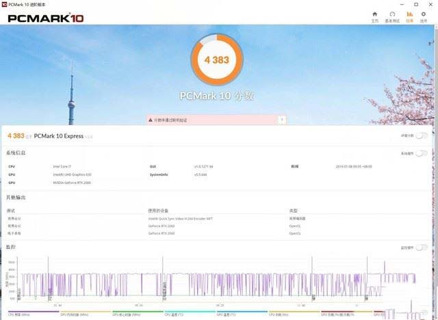This screenshot has width=438, height=320.
Task: Click the '测试' column header
Action: (11, 211)
